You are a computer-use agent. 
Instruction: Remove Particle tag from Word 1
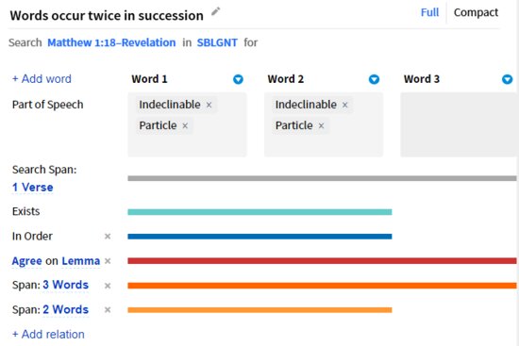click(185, 125)
